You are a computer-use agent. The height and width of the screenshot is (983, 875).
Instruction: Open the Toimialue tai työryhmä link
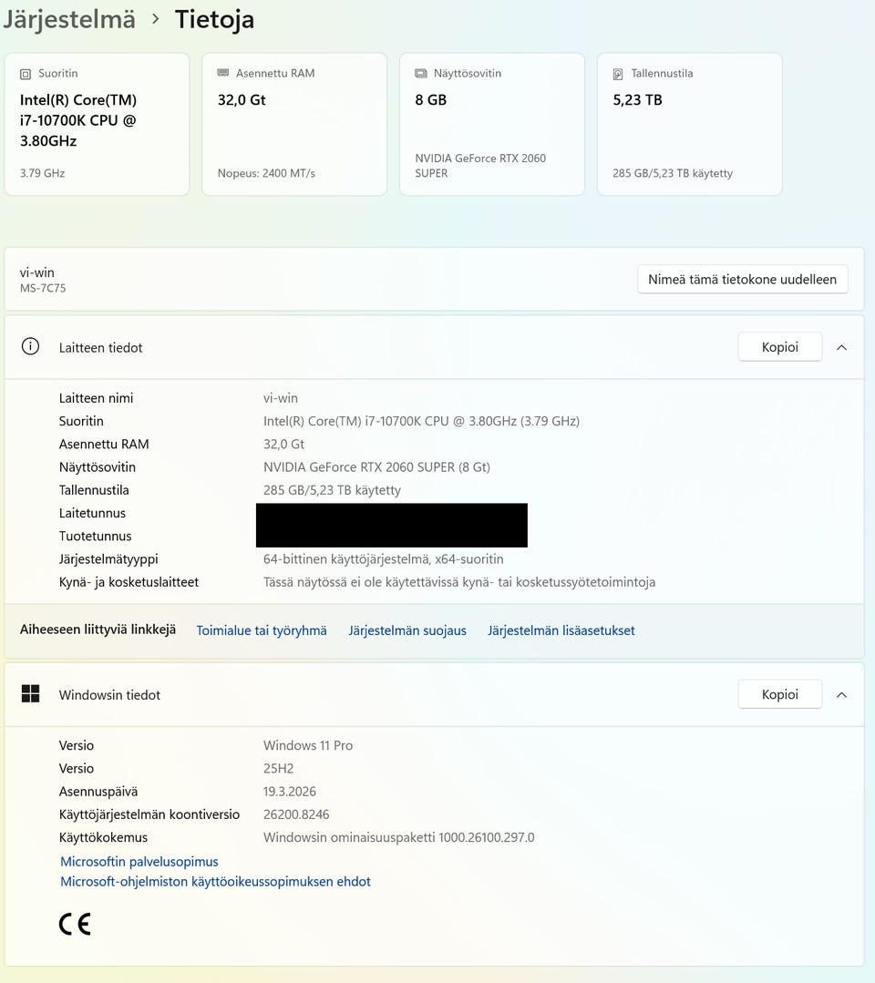point(262,630)
